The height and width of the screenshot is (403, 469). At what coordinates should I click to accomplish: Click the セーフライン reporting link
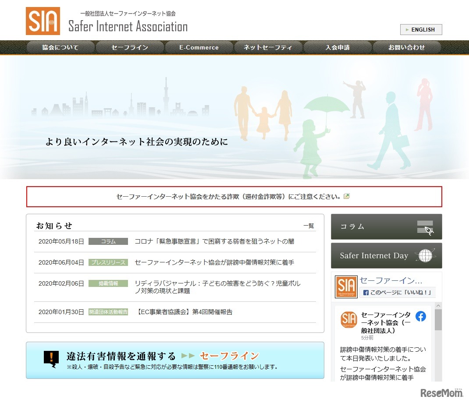point(230,355)
